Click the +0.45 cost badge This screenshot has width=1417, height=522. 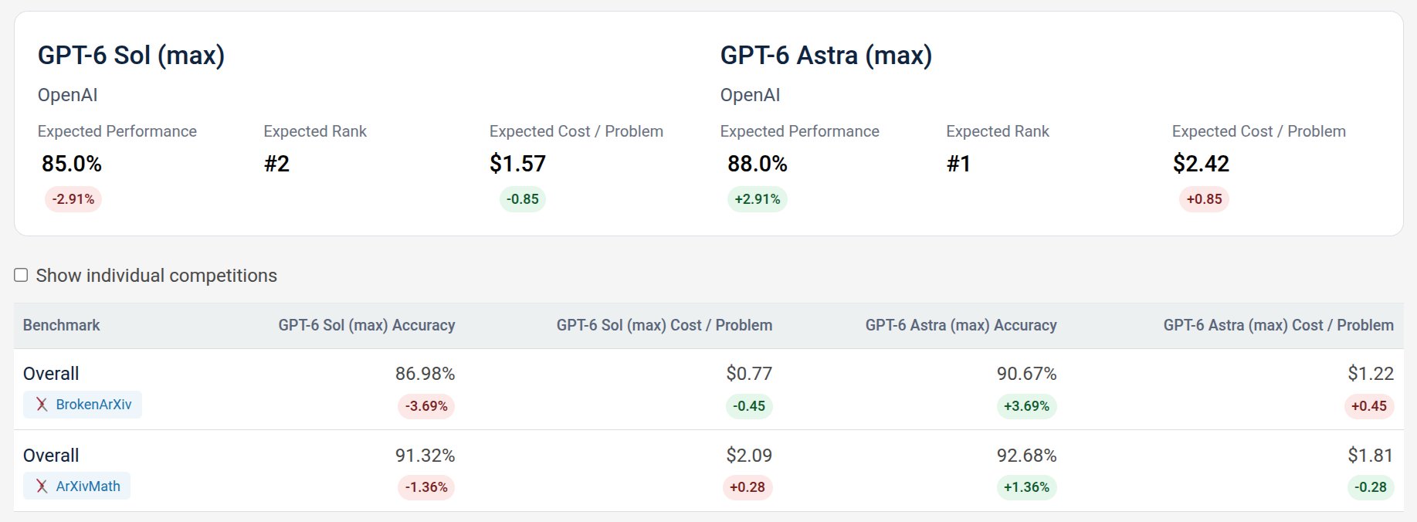[1369, 406]
